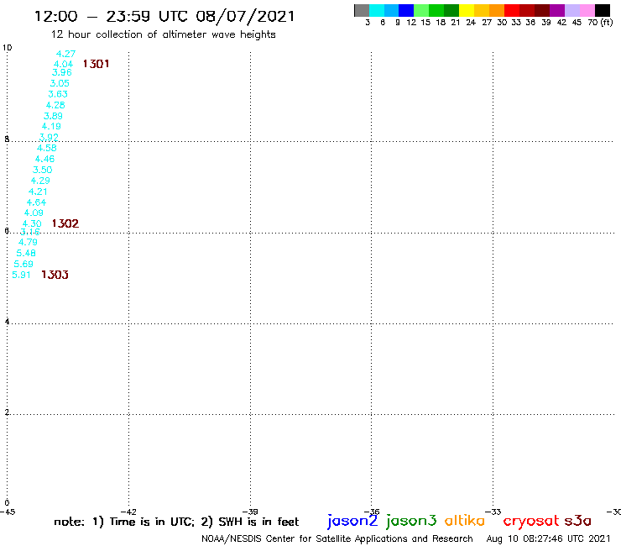
Task: Select the wave height value 4.29
Action: pyautogui.click(x=40, y=181)
